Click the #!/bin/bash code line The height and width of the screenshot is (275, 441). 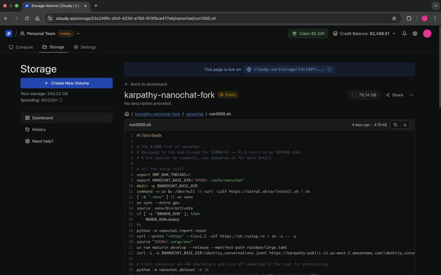point(149,135)
